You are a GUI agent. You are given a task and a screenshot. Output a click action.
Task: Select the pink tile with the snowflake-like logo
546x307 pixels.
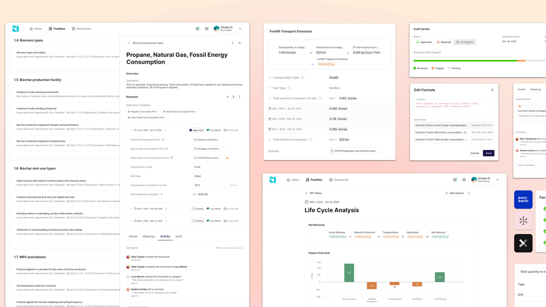523,221
